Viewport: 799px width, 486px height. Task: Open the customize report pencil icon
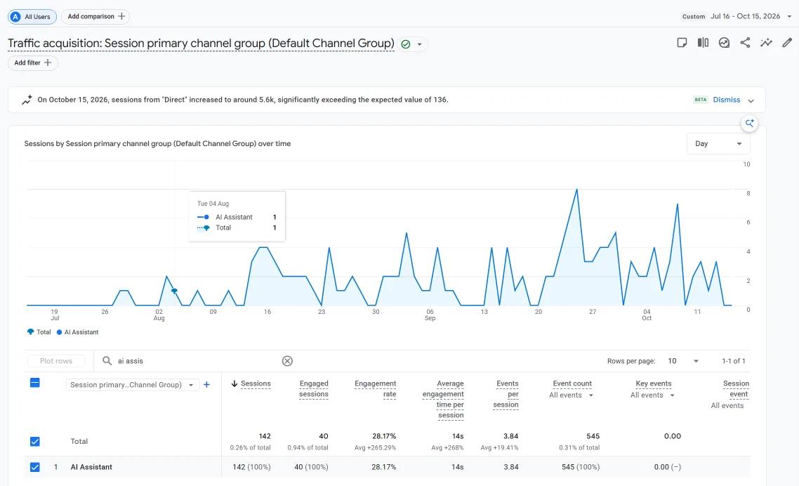click(x=787, y=43)
